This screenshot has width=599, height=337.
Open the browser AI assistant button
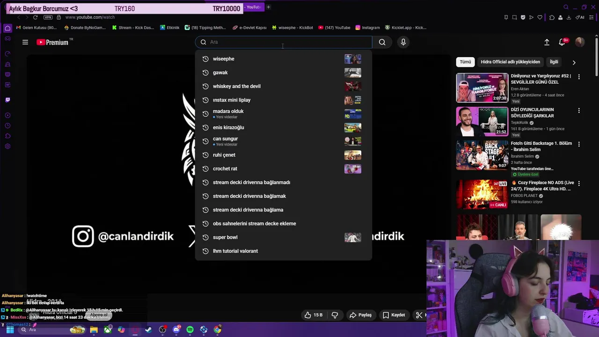click(x=580, y=17)
